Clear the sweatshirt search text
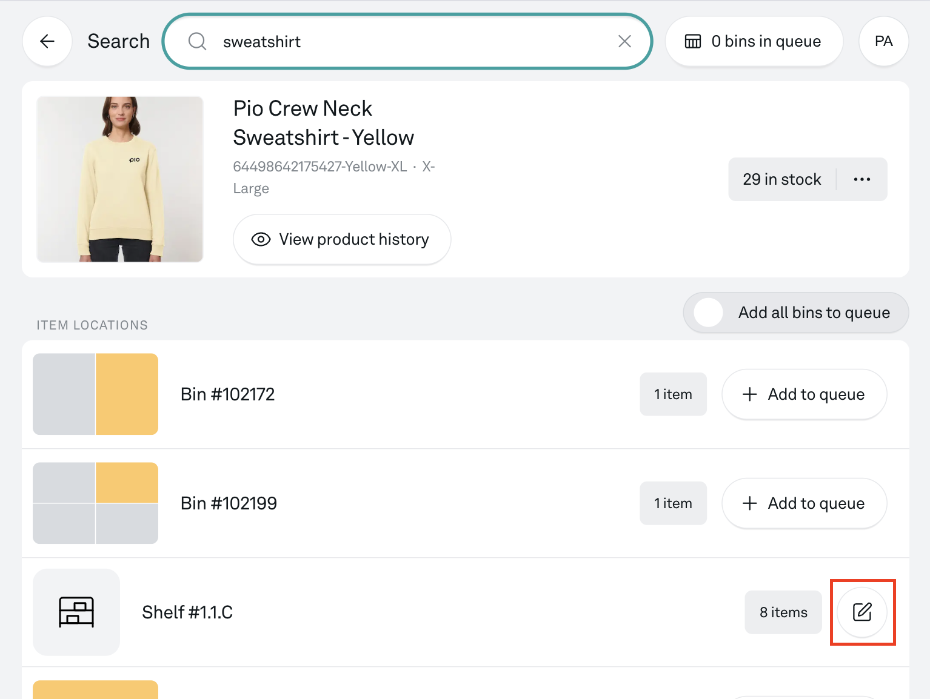Image resolution: width=930 pixels, height=699 pixels. (624, 41)
